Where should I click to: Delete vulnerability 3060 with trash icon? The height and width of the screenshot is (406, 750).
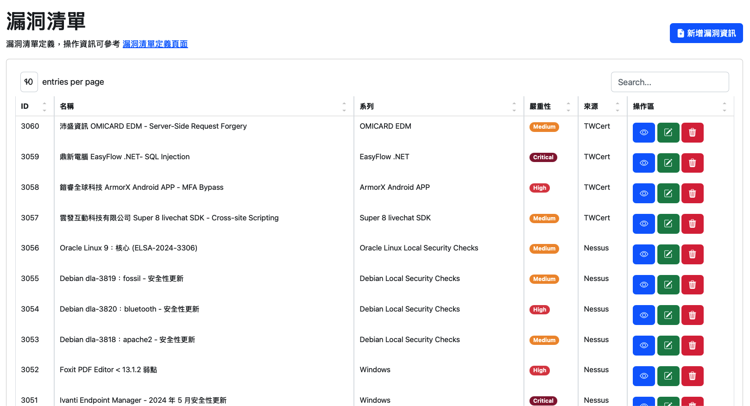692,132
